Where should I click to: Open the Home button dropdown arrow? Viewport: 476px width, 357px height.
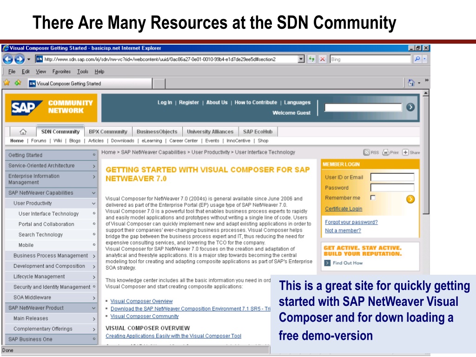(419, 83)
